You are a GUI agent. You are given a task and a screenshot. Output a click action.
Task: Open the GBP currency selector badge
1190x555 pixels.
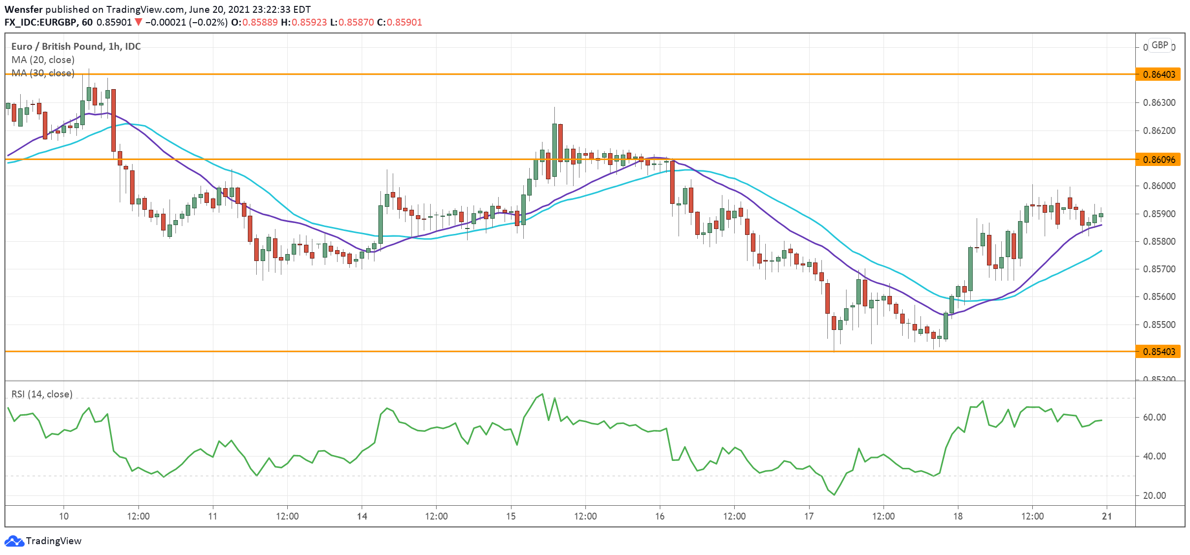[1159, 45]
